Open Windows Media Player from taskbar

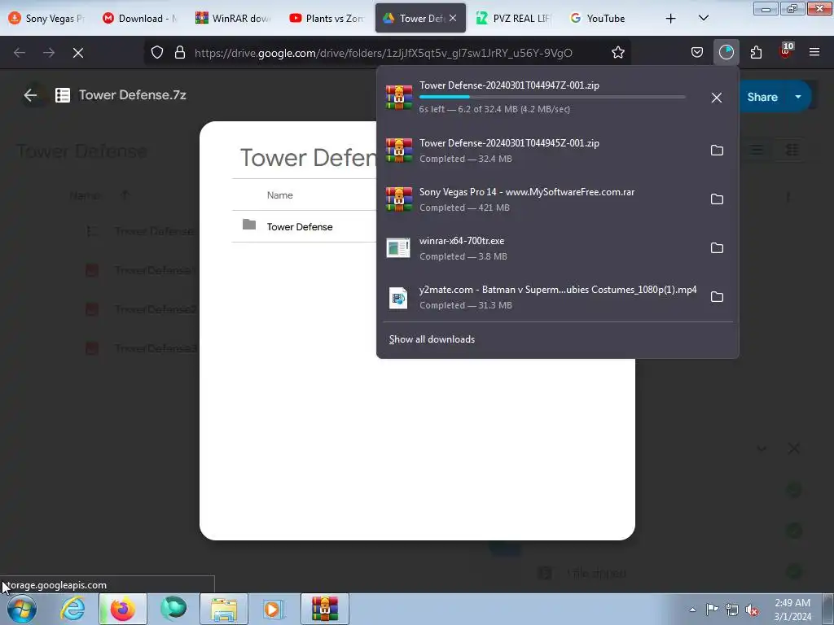pos(274,609)
